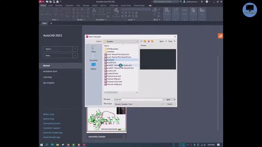
Task: Open the Windows notification center
Action: 218,145
